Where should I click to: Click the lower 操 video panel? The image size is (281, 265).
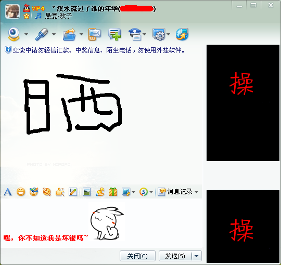pos(243,227)
